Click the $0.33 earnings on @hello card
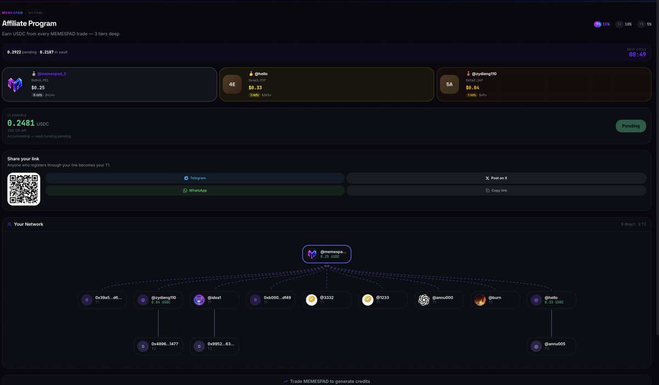 pyautogui.click(x=255, y=88)
